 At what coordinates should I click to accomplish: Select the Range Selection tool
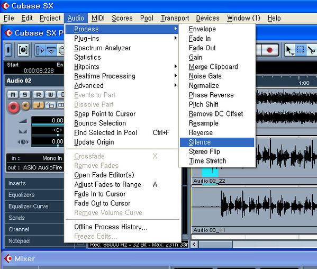click(x=301, y=50)
